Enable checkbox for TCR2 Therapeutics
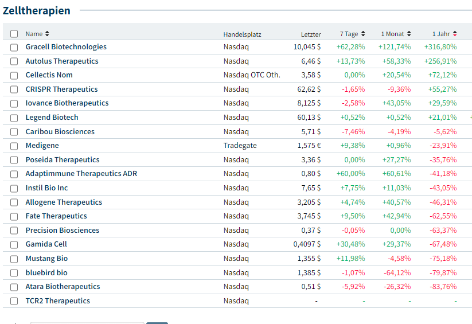 pos(14,301)
